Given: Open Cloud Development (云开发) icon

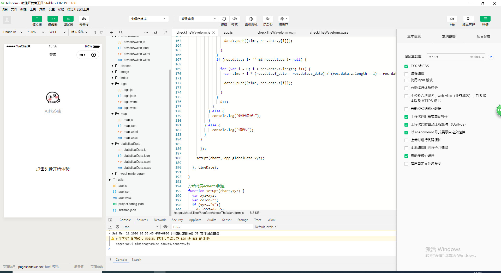Looking at the screenshot, I should point(84,19).
